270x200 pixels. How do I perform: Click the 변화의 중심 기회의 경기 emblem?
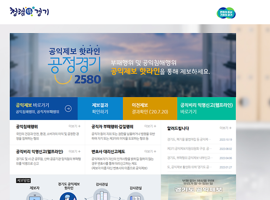(x=226, y=13)
